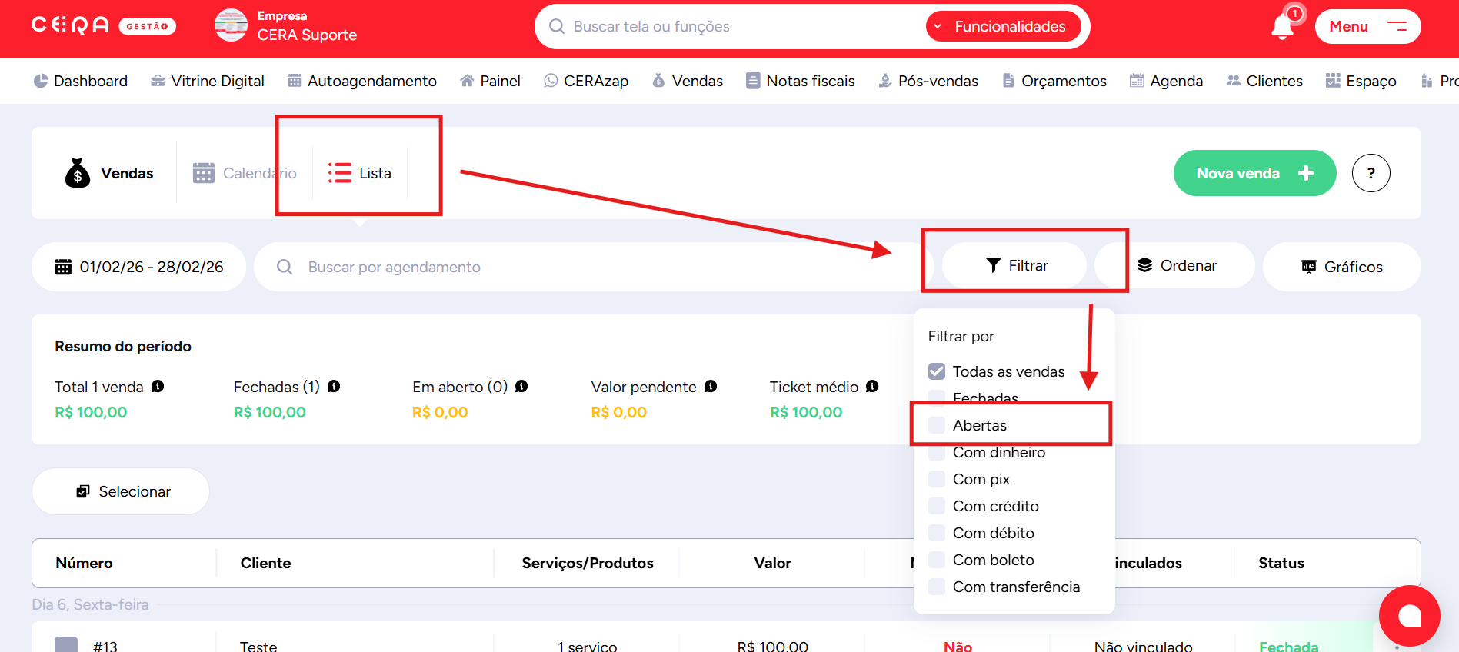Switch to the Lista view tab
Screen dimensions: 1459x652
[x=360, y=173]
